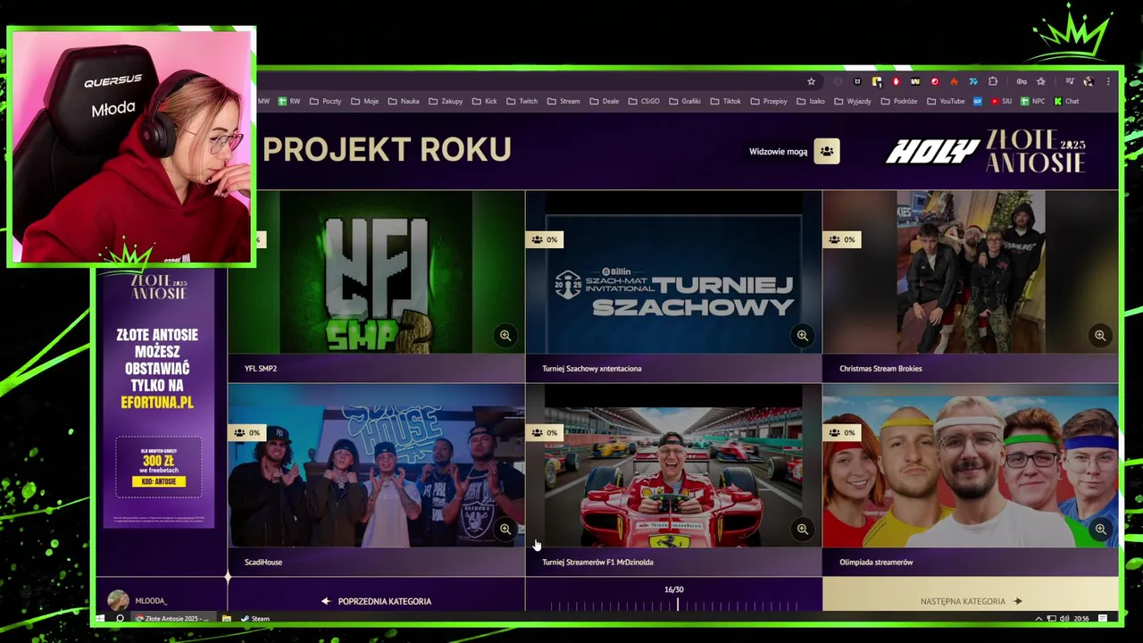This screenshot has width=1143, height=643.
Task: Click magnifier icon on Turniej Szachowy card
Action: coord(803,336)
